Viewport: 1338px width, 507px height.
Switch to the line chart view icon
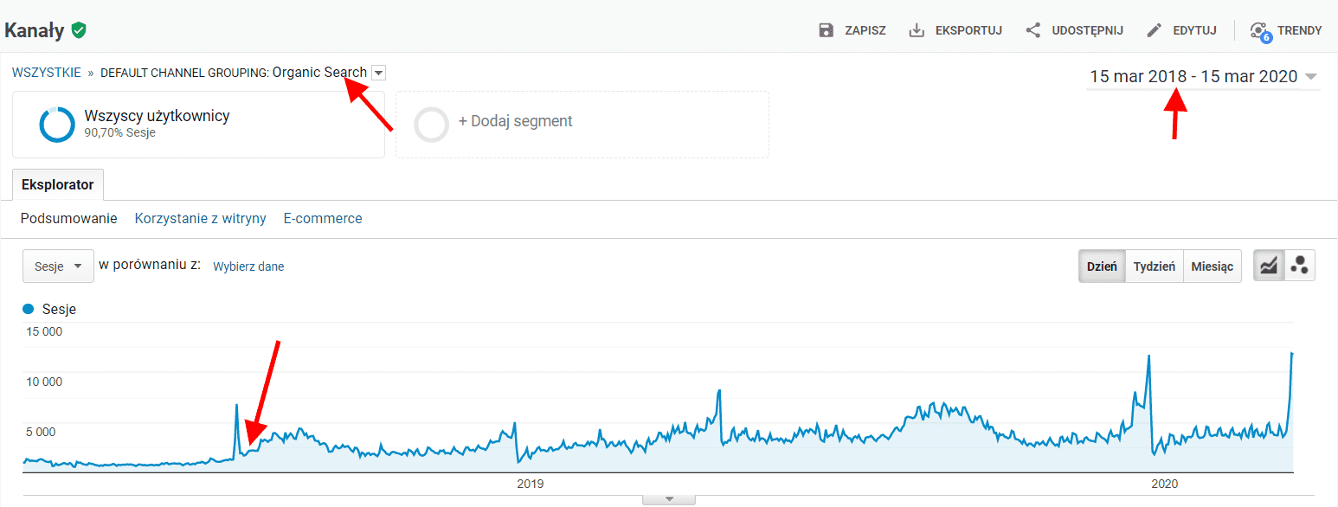click(1269, 266)
